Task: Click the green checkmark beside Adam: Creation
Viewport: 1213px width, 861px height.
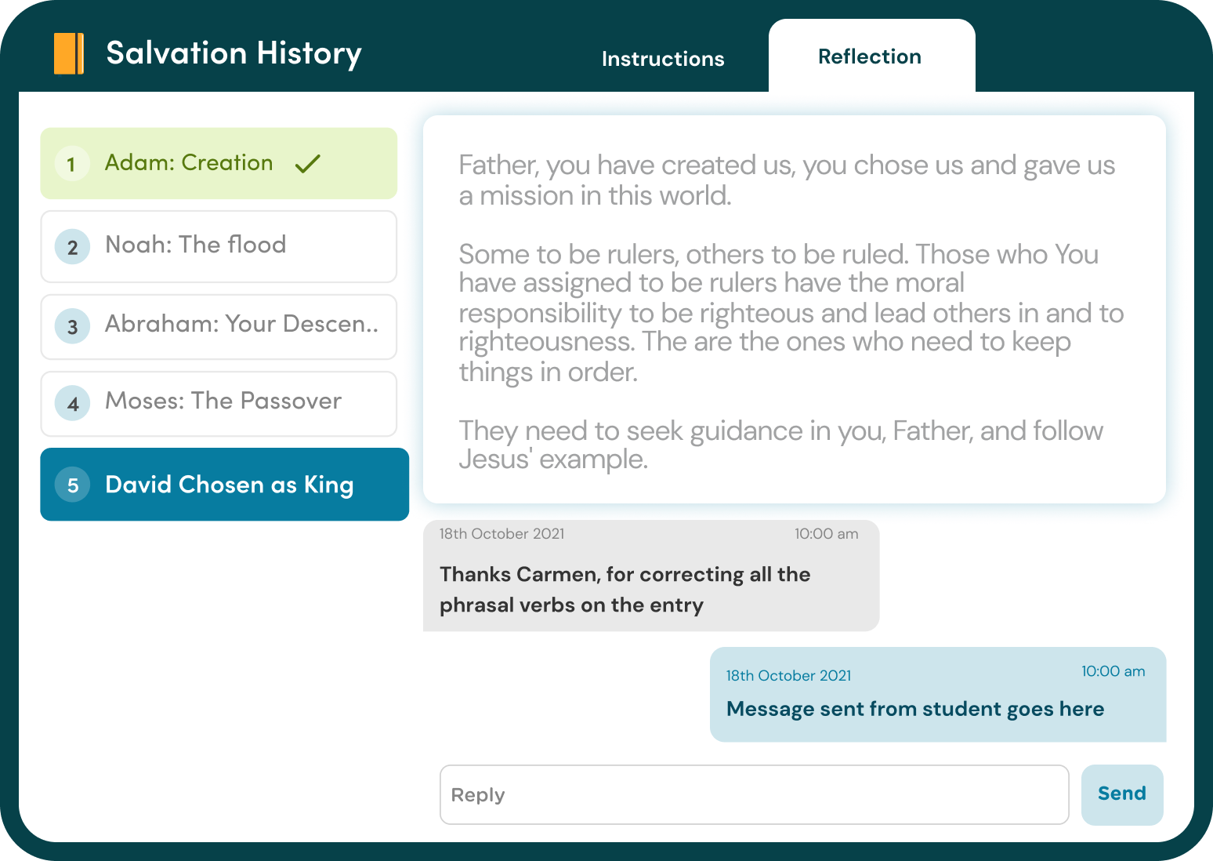Action: tap(308, 163)
